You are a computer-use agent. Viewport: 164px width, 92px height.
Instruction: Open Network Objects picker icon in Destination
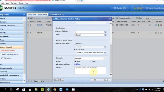105,32
